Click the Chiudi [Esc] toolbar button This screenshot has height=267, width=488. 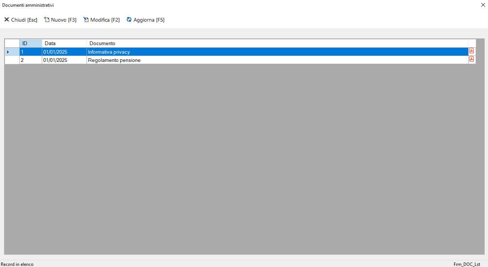click(21, 20)
